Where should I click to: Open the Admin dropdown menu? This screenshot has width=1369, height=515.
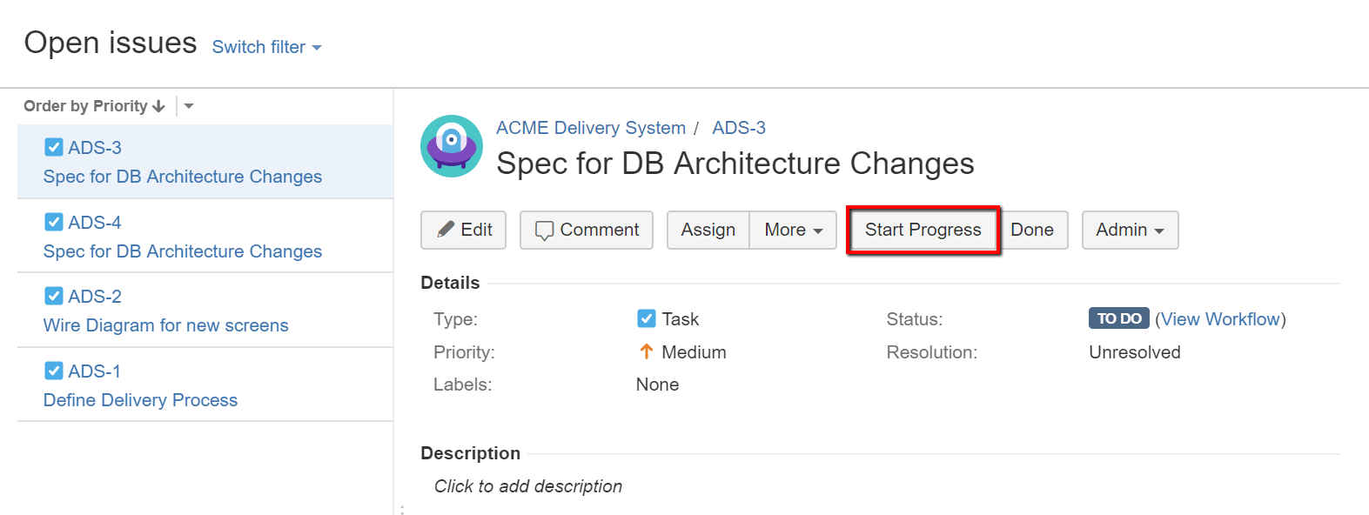[1130, 230]
